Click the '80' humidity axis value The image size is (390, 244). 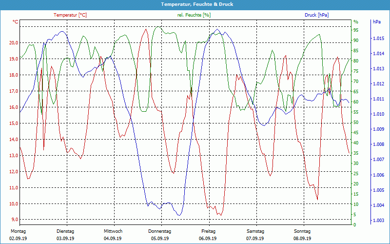(x=356, y=61)
